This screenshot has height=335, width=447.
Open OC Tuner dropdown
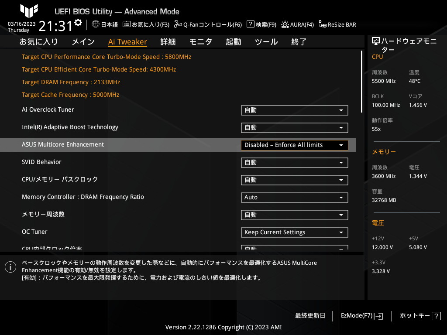(295, 232)
